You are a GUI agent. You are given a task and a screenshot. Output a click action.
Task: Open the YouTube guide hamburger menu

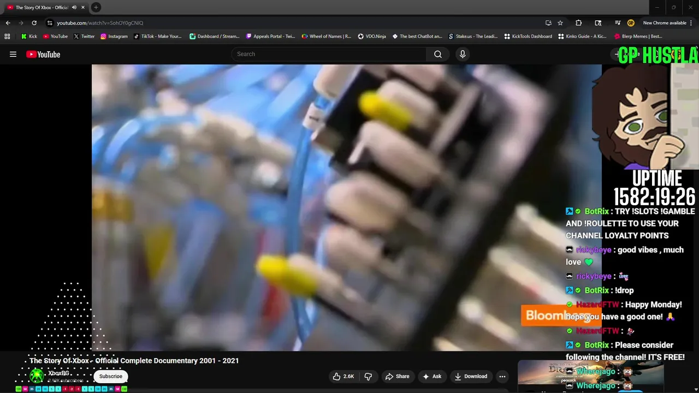pos(13,54)
